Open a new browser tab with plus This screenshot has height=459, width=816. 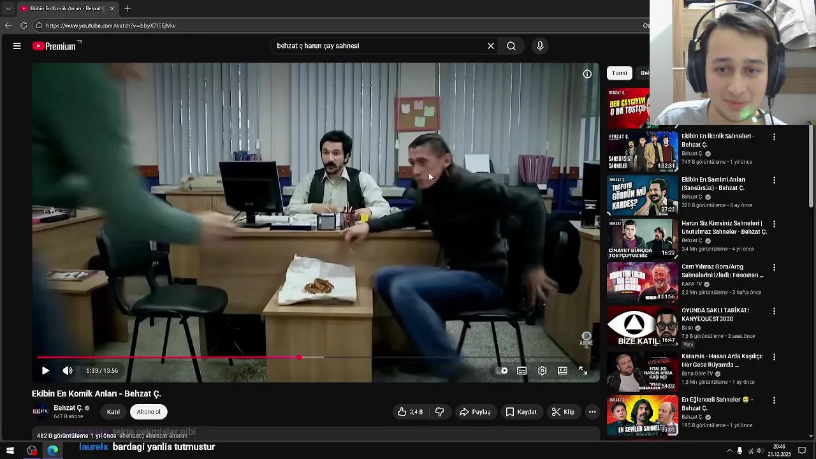[x=127, y=8]
